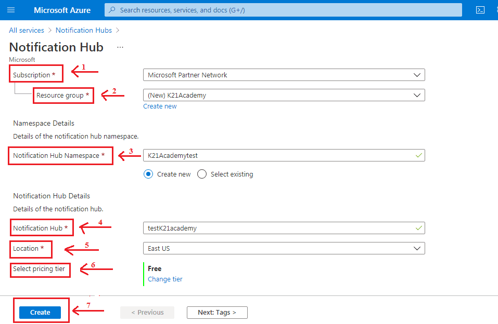Open the Change tier link

165,279
